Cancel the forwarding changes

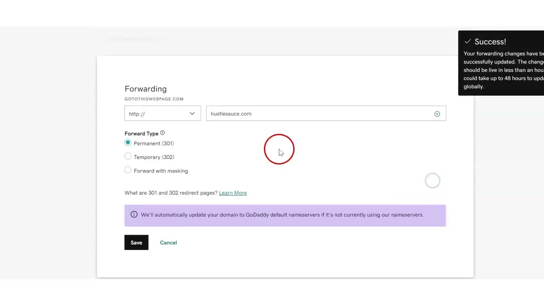(168, 243)
